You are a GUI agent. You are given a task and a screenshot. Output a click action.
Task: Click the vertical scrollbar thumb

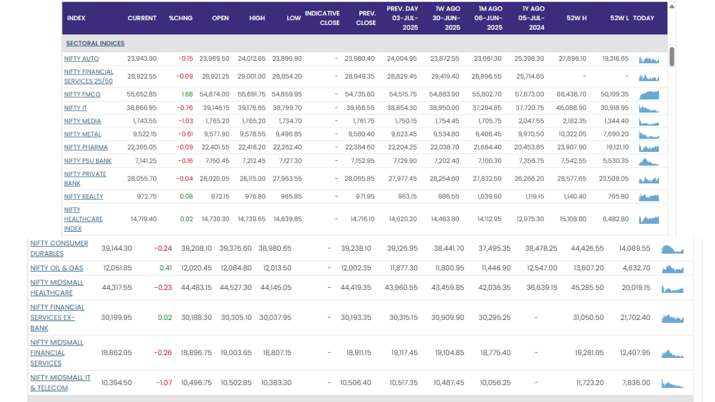672,57
